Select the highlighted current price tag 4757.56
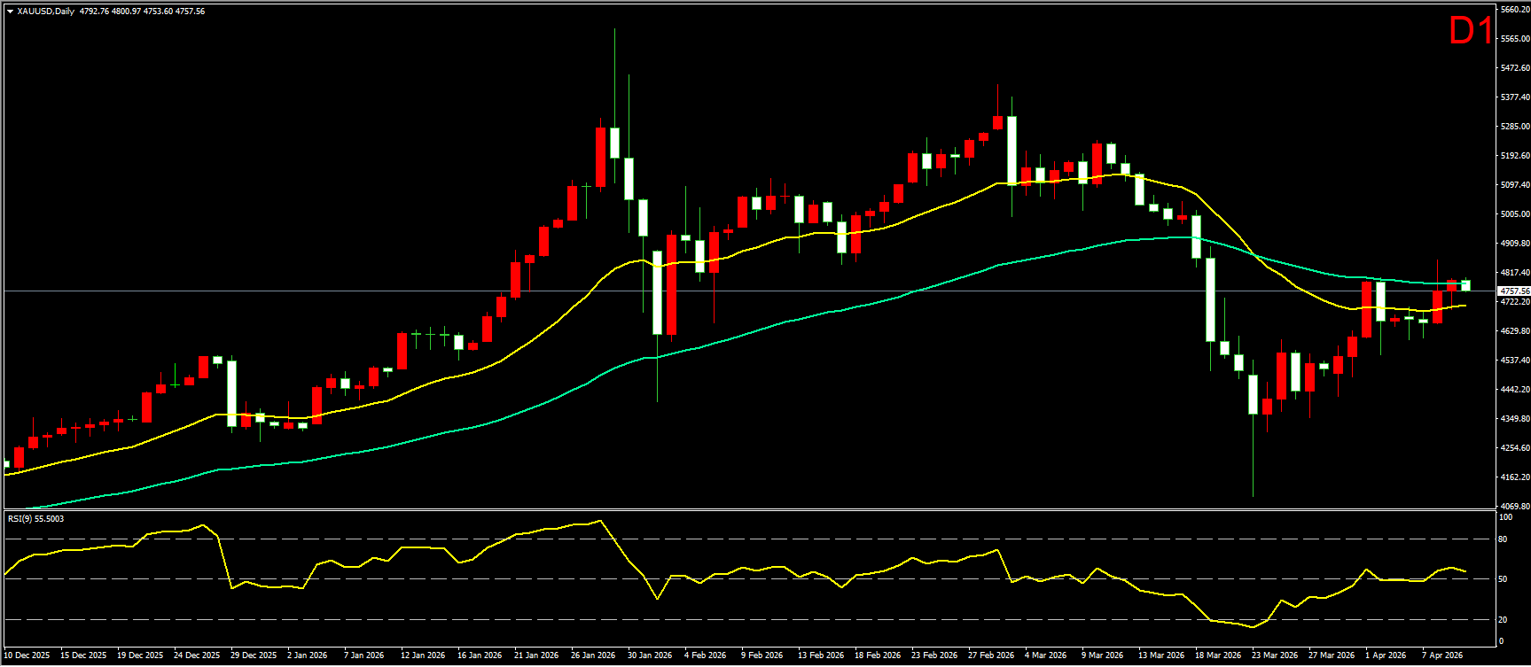Image resolution: width=1531 pixels, height=667 pixels. [1513, 291]
